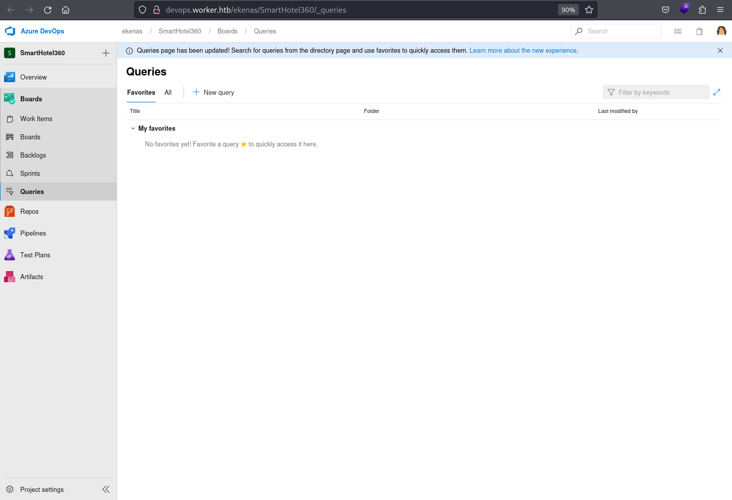Switch to the All queries tab

[168, 92]
